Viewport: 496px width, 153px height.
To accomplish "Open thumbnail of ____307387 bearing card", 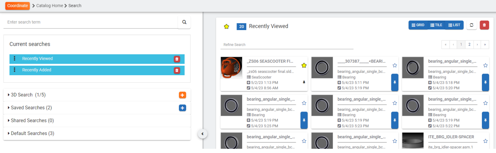I will coord(322,68).
